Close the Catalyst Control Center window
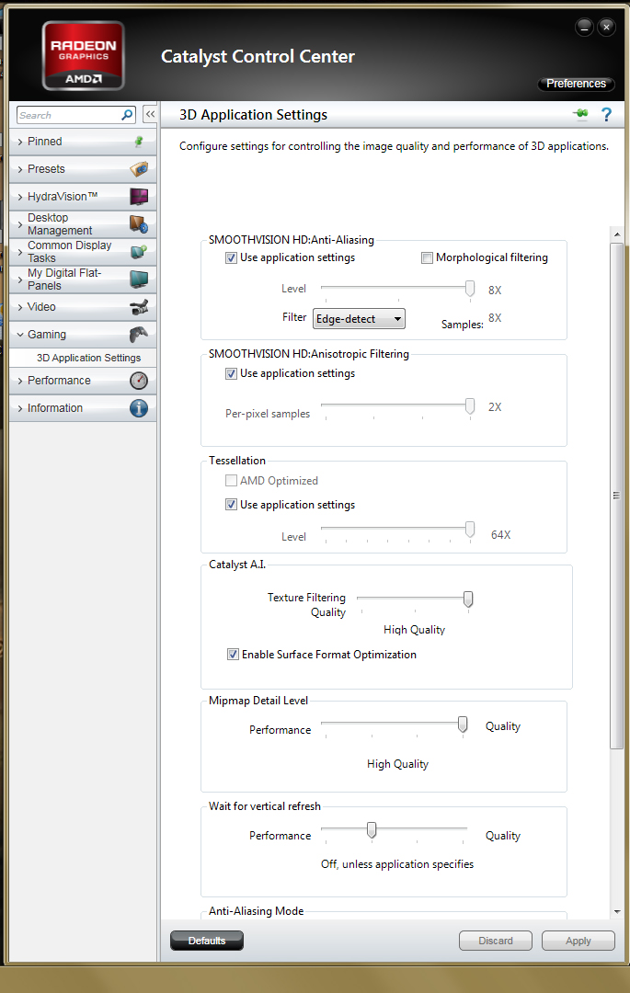 606,27
